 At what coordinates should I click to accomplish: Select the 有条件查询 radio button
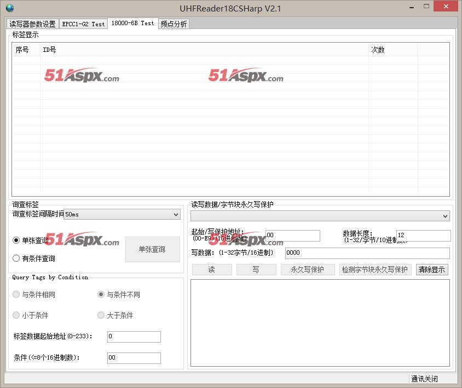[x=16, y=258]
